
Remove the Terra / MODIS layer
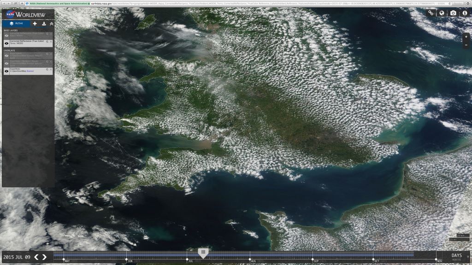pyautogui.click(x=51, y=42)
